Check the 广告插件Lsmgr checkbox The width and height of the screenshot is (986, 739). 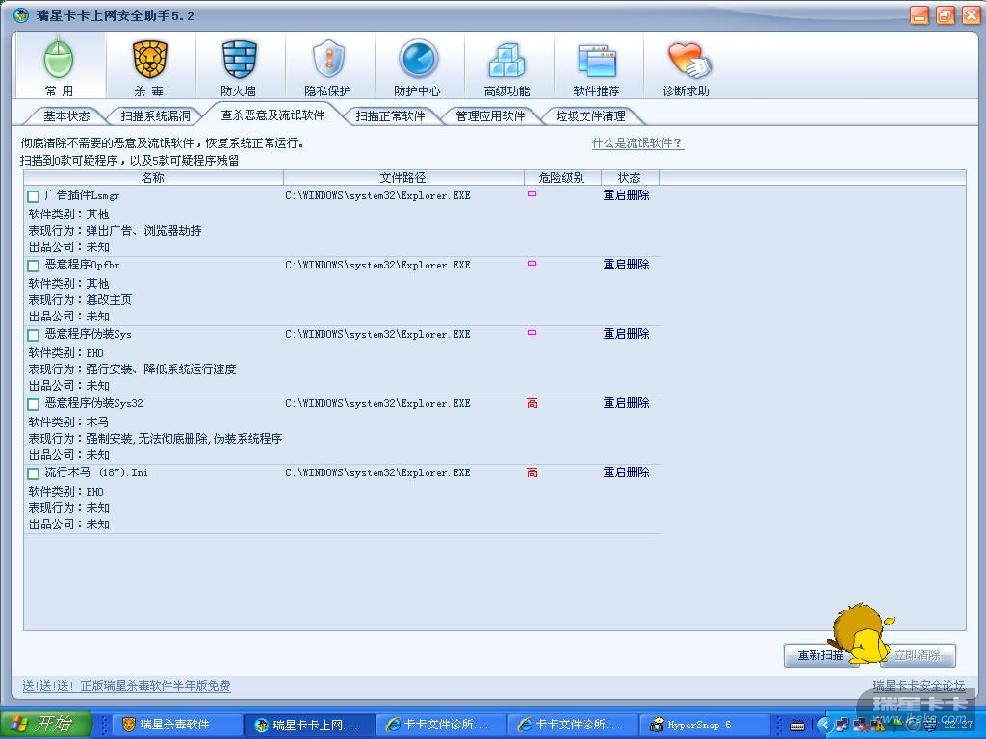pos(34,196)
